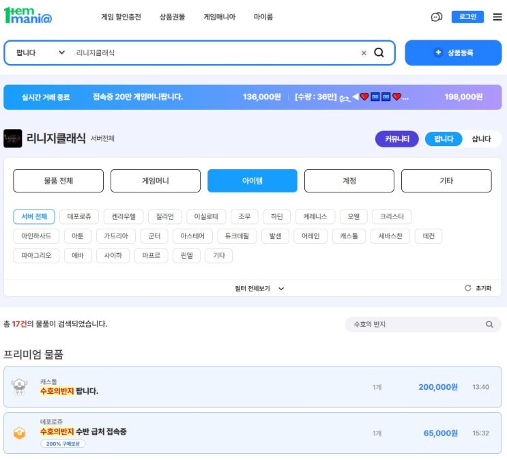Open the 상품권몰 menu
This screenshot has width=507, height=460.
[173, 17]
